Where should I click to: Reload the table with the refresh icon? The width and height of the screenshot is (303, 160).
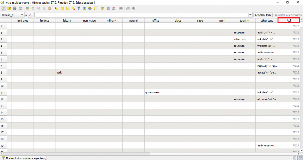(20, 9)
